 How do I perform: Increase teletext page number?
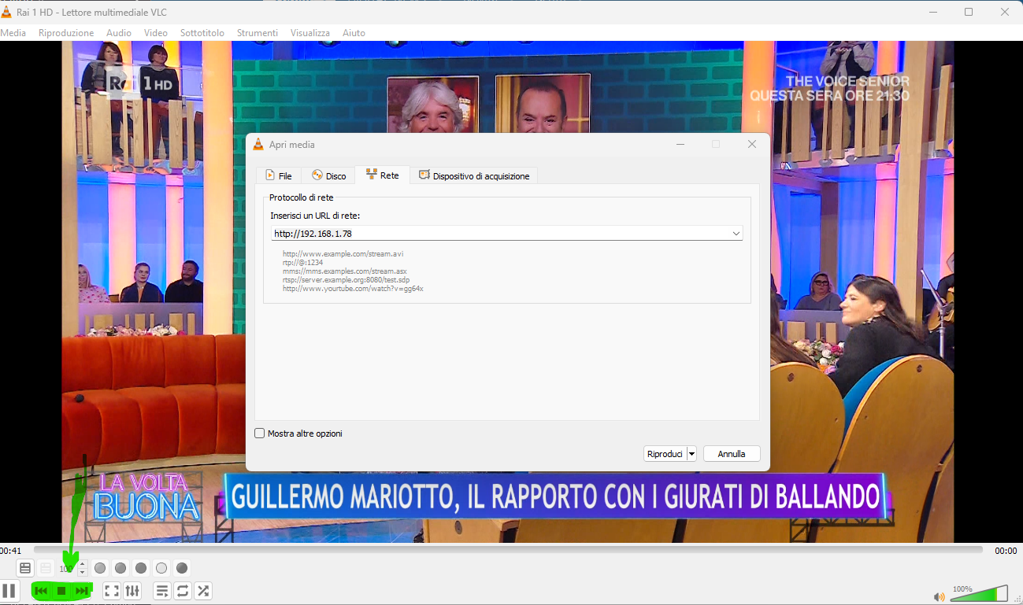83,564
